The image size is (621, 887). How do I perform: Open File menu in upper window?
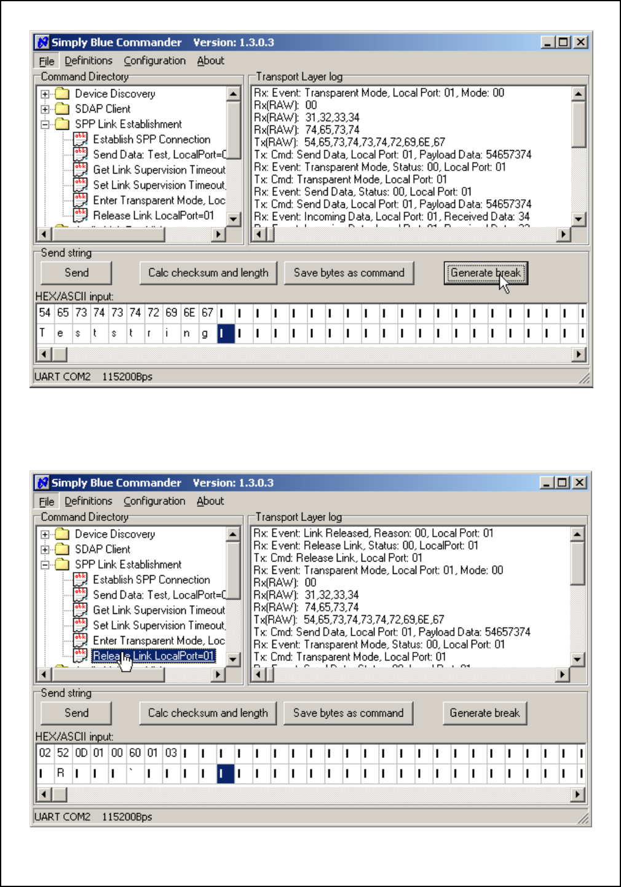click(47, 61)
